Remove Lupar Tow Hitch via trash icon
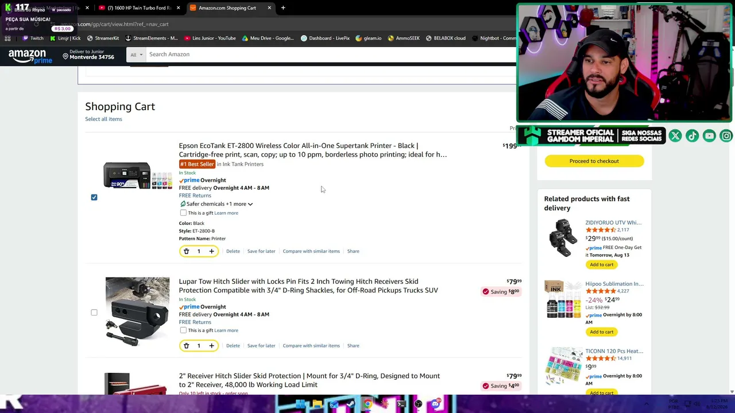This screenshot has height=413, width=735. 186,346
